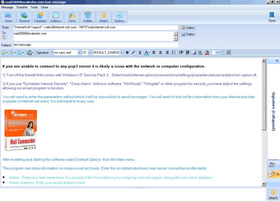Align text left

(x=154, y=53)
